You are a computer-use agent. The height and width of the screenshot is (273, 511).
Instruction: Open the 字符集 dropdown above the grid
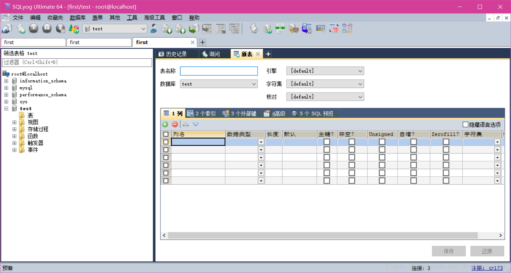[x=325, y=84]
